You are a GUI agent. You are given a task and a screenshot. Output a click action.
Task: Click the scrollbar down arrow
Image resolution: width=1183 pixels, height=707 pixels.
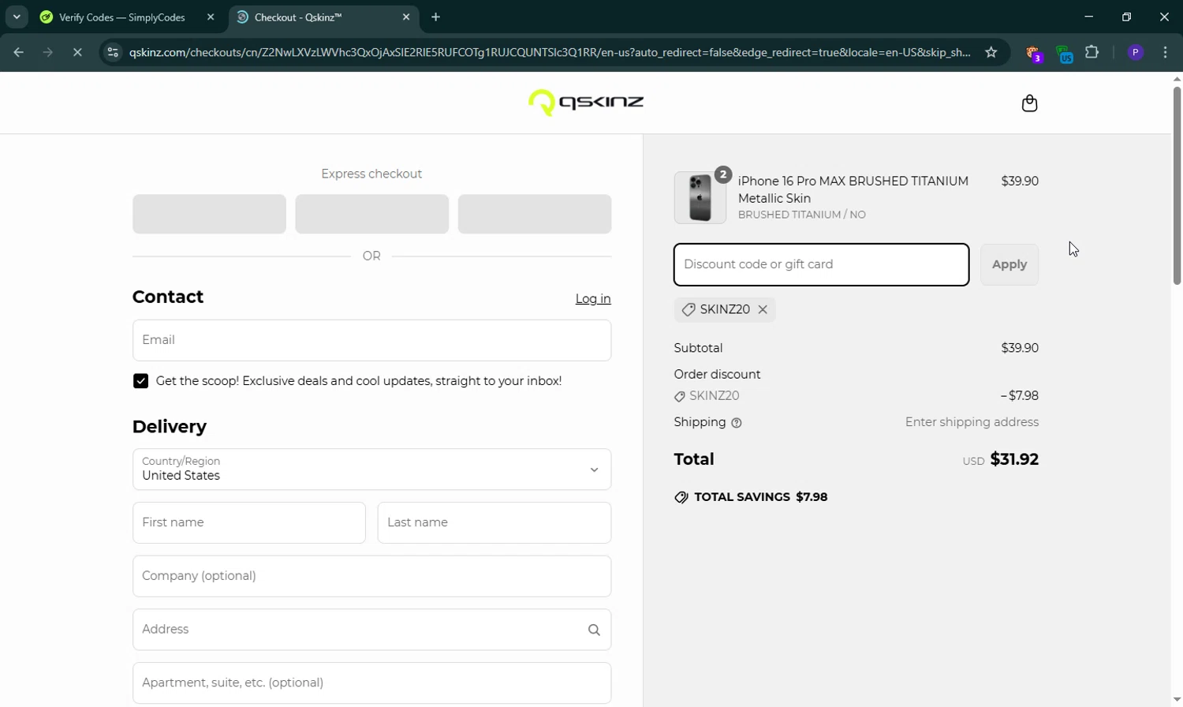(1177, 700)
